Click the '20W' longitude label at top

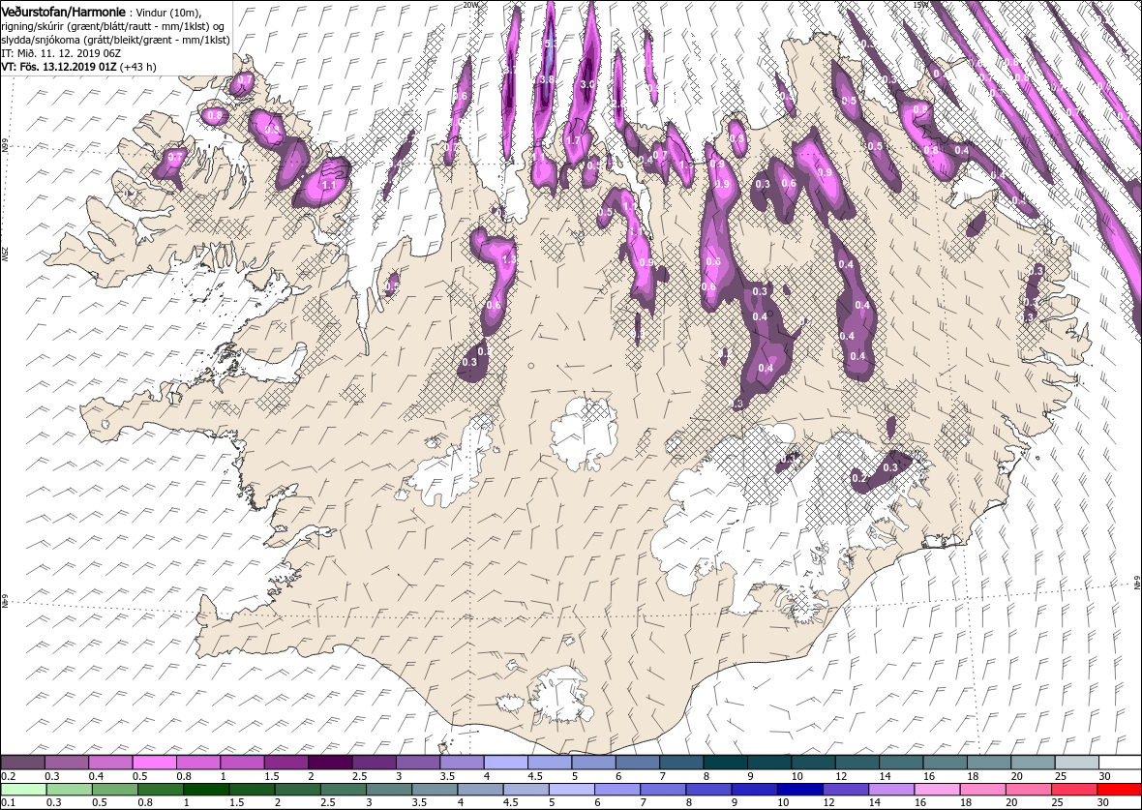click(471, 5)
